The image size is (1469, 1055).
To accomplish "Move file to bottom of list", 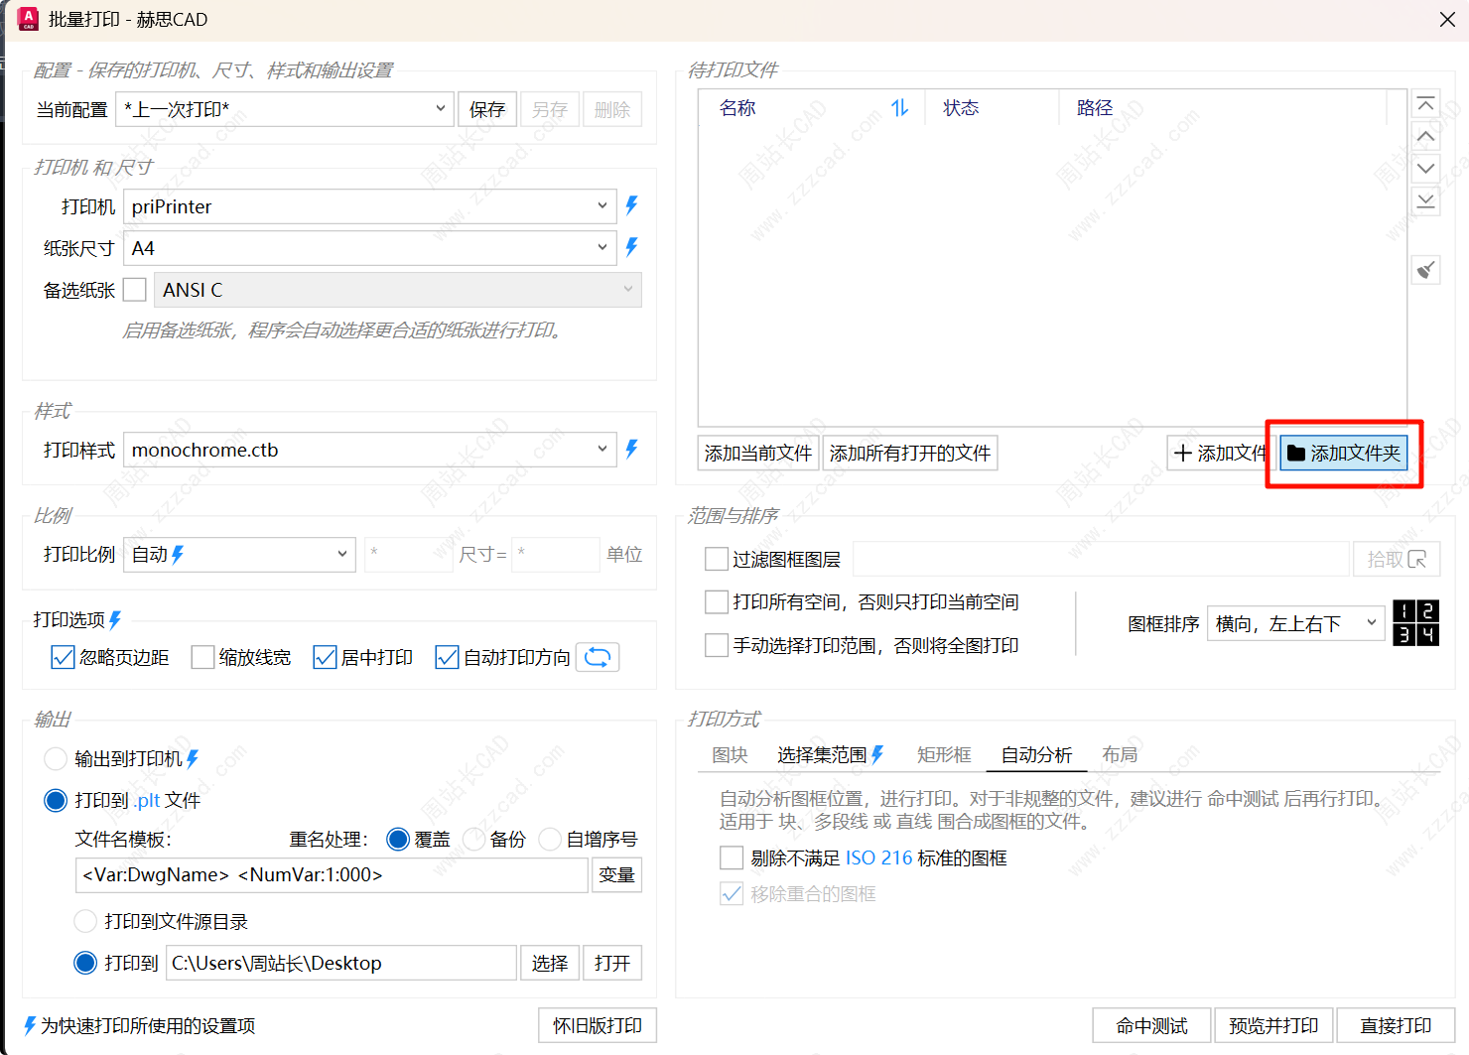I will (x=1425, y=201).
